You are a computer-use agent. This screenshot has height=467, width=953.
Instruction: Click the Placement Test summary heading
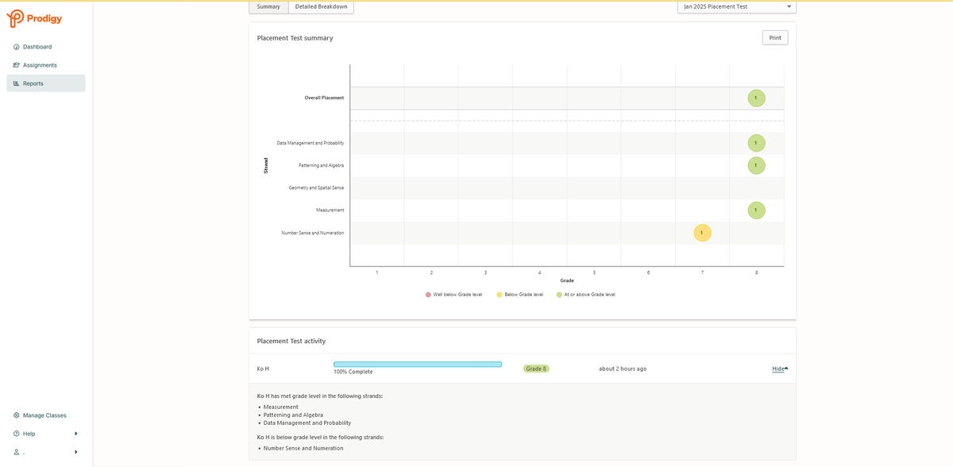coord(295,38)
